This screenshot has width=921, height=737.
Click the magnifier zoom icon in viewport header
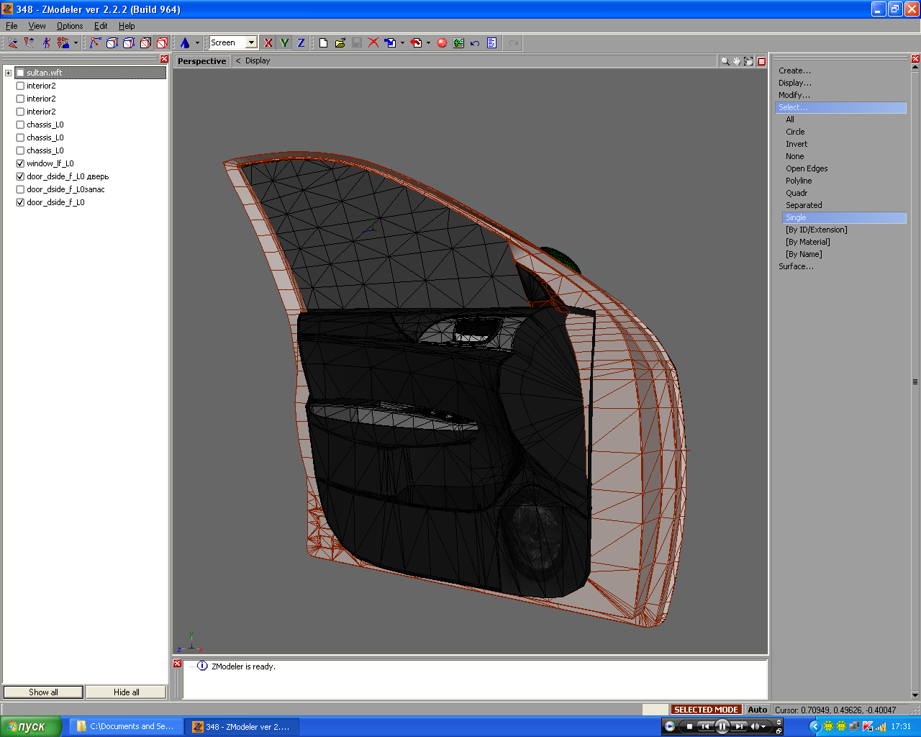[x=725, y=61]
